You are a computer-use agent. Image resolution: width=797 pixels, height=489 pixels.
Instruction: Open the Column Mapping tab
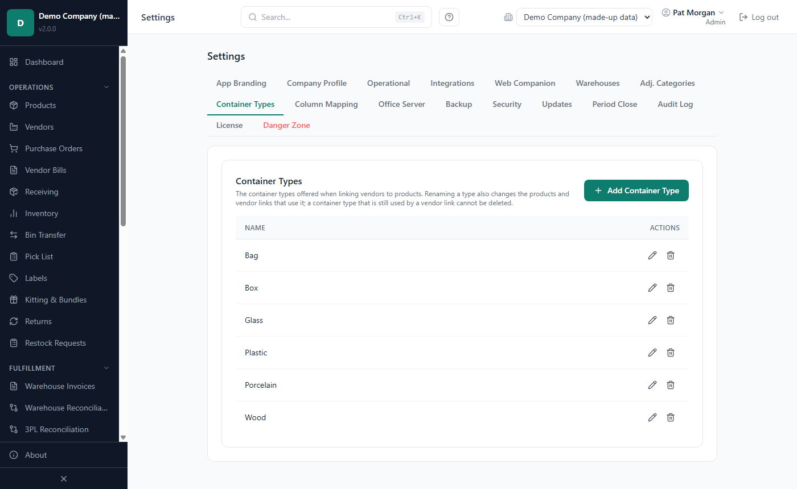[x=326, y=104]
